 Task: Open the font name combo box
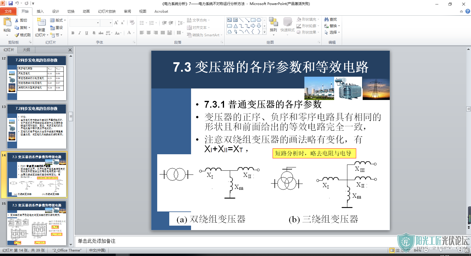85,23
